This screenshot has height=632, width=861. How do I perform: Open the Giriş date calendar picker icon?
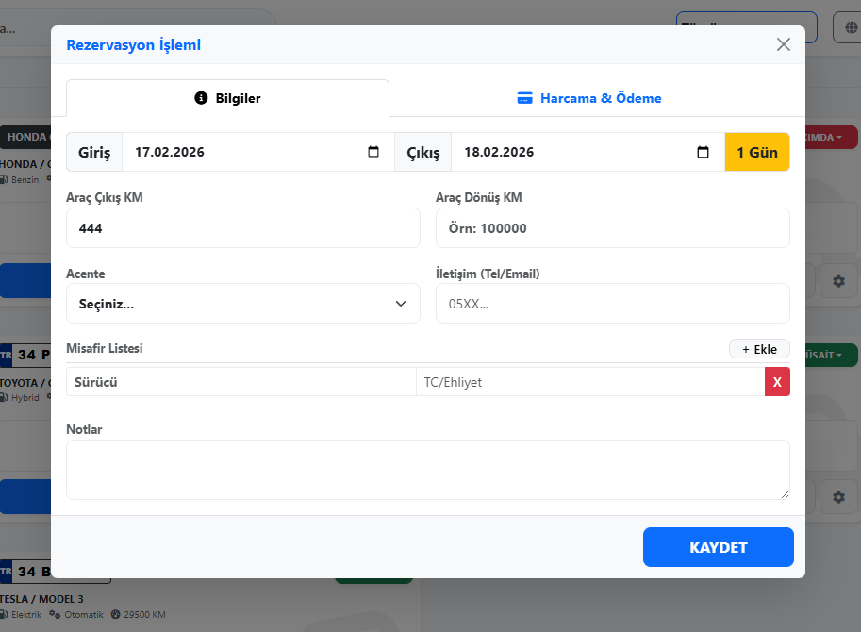[373, 152]
